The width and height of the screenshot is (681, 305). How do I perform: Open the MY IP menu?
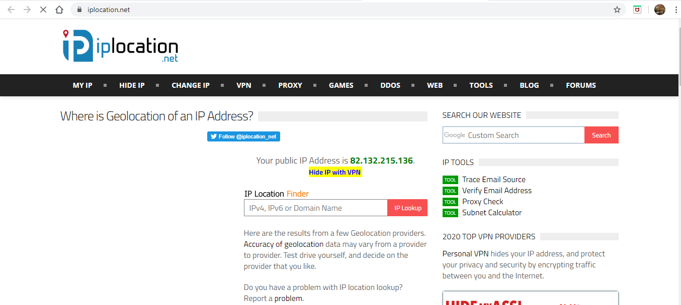tap(82, 85)
